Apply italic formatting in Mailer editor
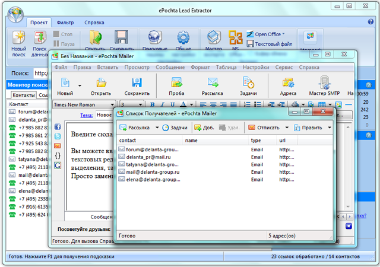The width and height of the screenshot is (380, 267). (162, 104)
